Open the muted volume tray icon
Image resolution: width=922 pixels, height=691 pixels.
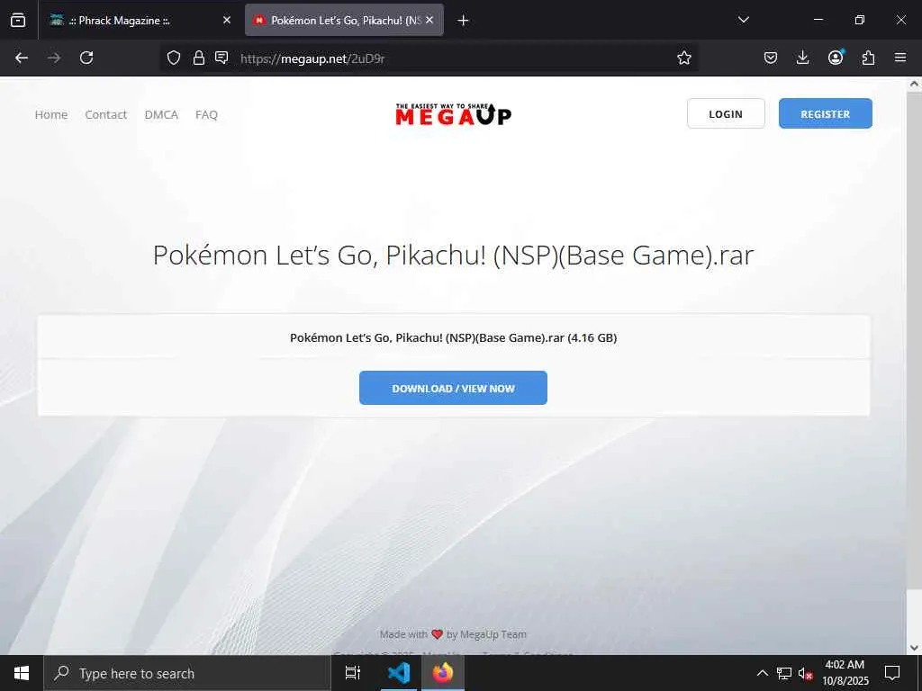click(x=806, y=673)
